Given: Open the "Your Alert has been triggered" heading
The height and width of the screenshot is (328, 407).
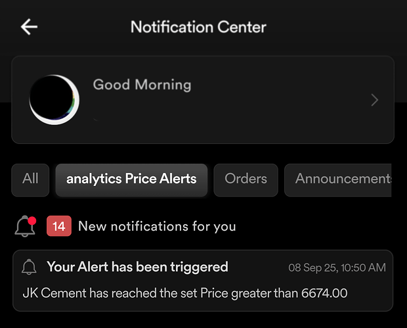Looking at the screenshot, I should click(137, 267).
